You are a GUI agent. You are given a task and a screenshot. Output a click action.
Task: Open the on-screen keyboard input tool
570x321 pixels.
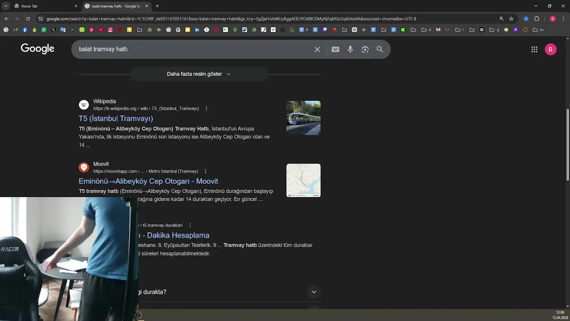[x=335, y=49]
